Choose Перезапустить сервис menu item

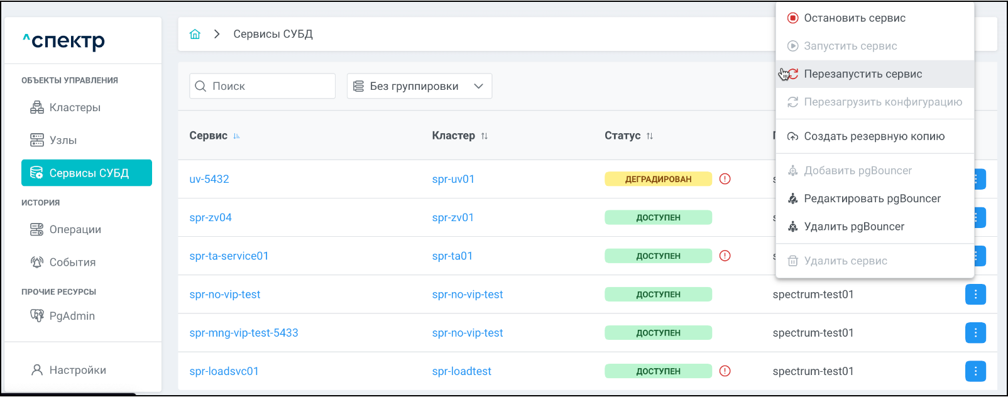[862, 74]
